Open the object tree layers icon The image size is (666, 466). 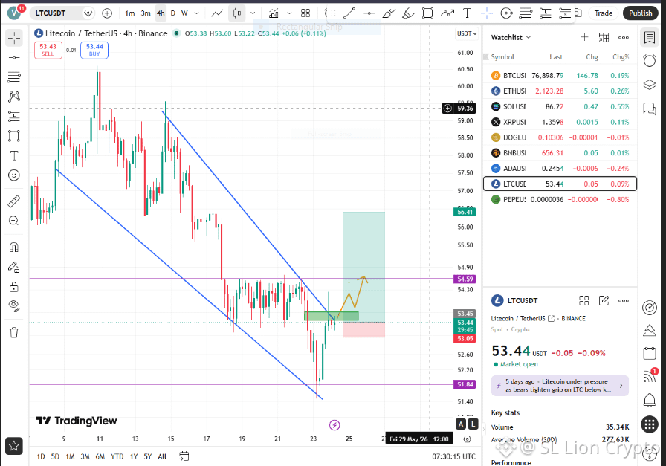(650, 85)
